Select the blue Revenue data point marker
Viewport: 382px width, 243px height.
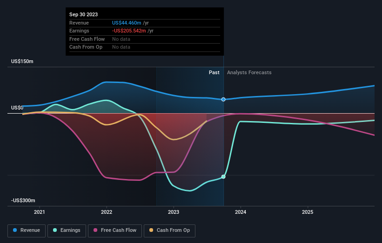pos(223,100)
